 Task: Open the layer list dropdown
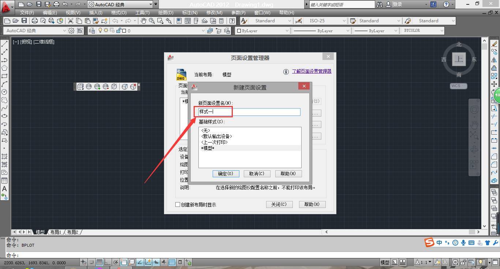point(203,31)
